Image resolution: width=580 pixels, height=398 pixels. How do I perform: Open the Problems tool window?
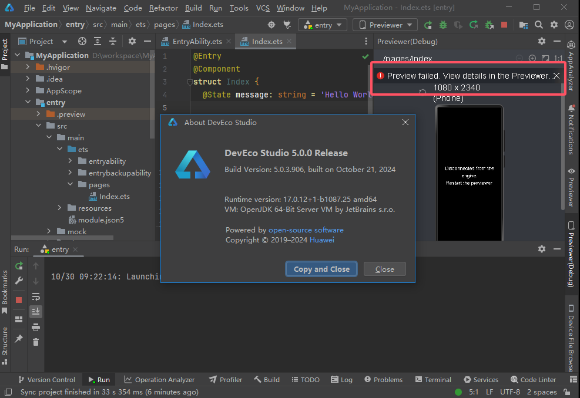click(383, 380)
